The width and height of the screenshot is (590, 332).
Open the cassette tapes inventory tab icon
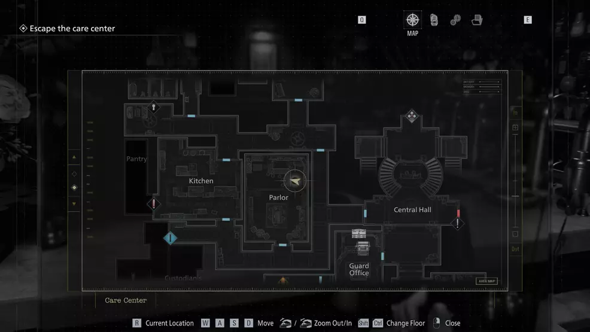(434, 20)
